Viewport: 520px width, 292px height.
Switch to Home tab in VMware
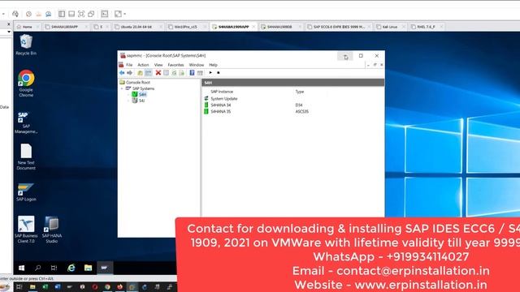[27, 27]
